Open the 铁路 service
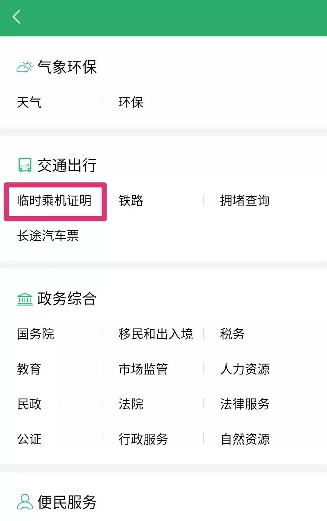The width and height of the screenshot is (327, 521). [131, 201]
